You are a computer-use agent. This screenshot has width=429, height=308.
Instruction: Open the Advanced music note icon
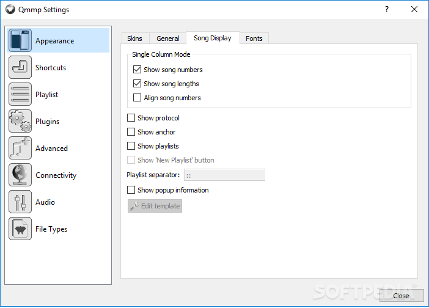pos(20,148)
